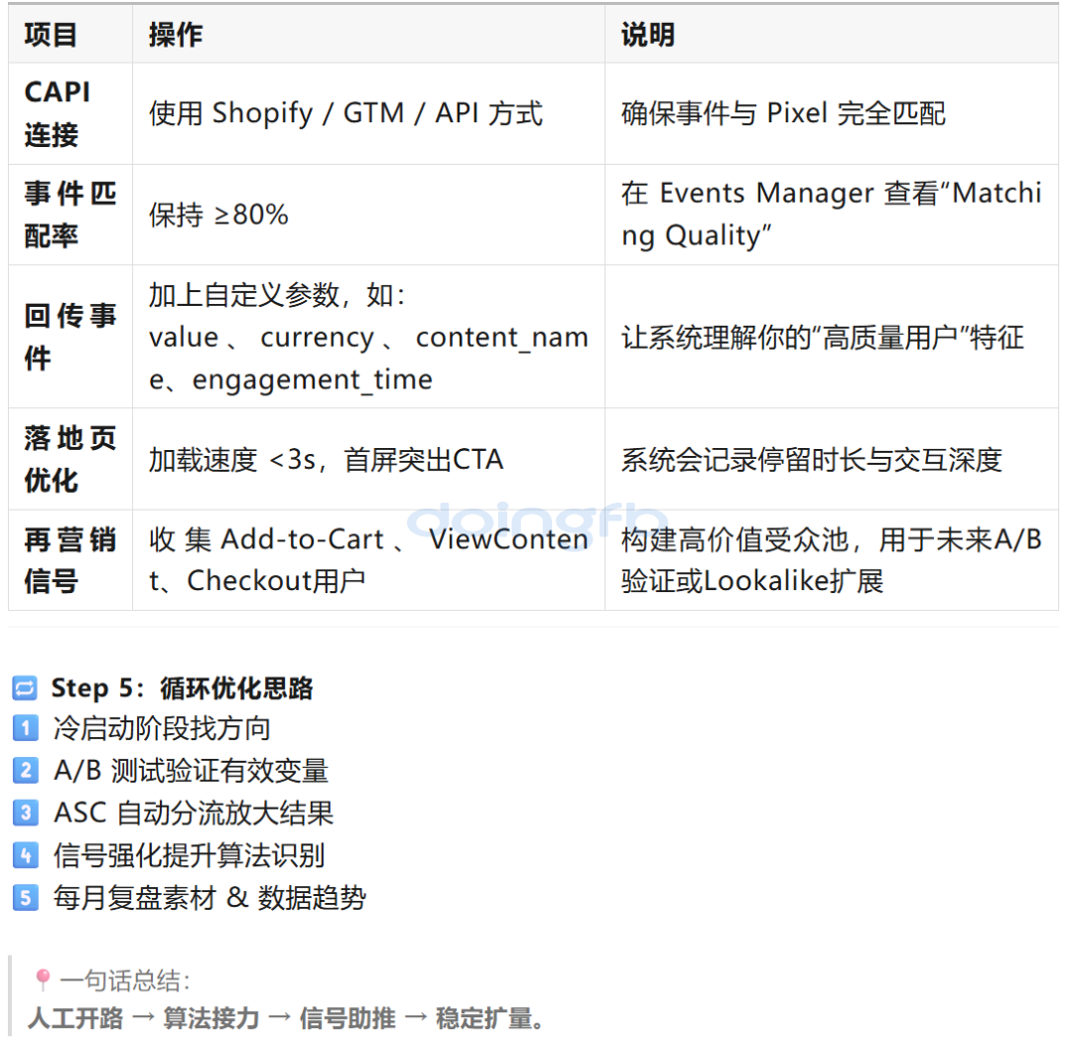Select the number 2 emoji beside A/B 测试

(x=25, y=771)
